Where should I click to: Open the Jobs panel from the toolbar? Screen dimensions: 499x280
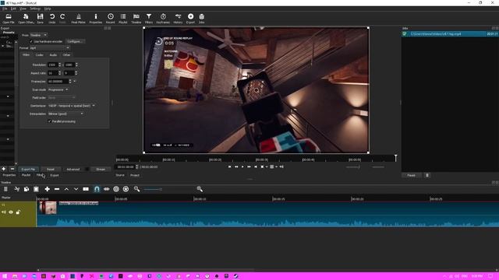tap(202, 19)
